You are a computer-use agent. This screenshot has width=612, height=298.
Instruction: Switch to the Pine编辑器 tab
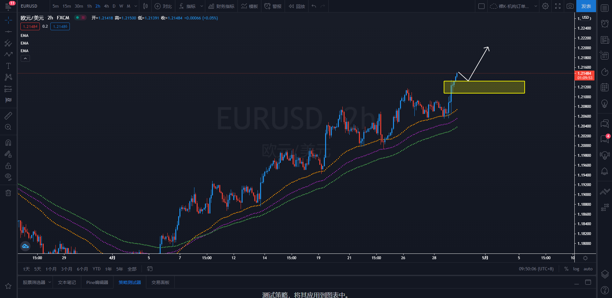click(x=97, y=282)
